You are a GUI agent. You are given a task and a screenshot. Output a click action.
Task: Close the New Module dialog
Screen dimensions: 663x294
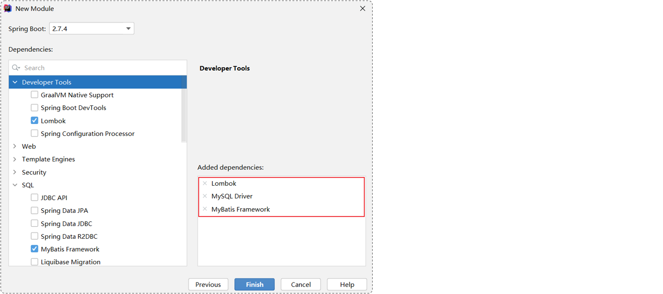point(363,9)
